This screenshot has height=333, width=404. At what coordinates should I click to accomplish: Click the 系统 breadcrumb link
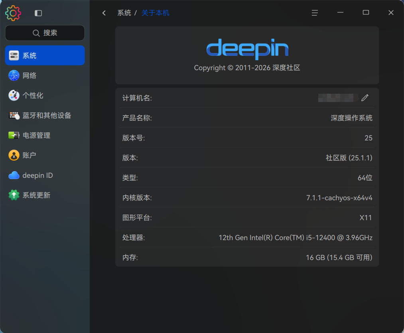pyautogui.click(x=124, y=13)
